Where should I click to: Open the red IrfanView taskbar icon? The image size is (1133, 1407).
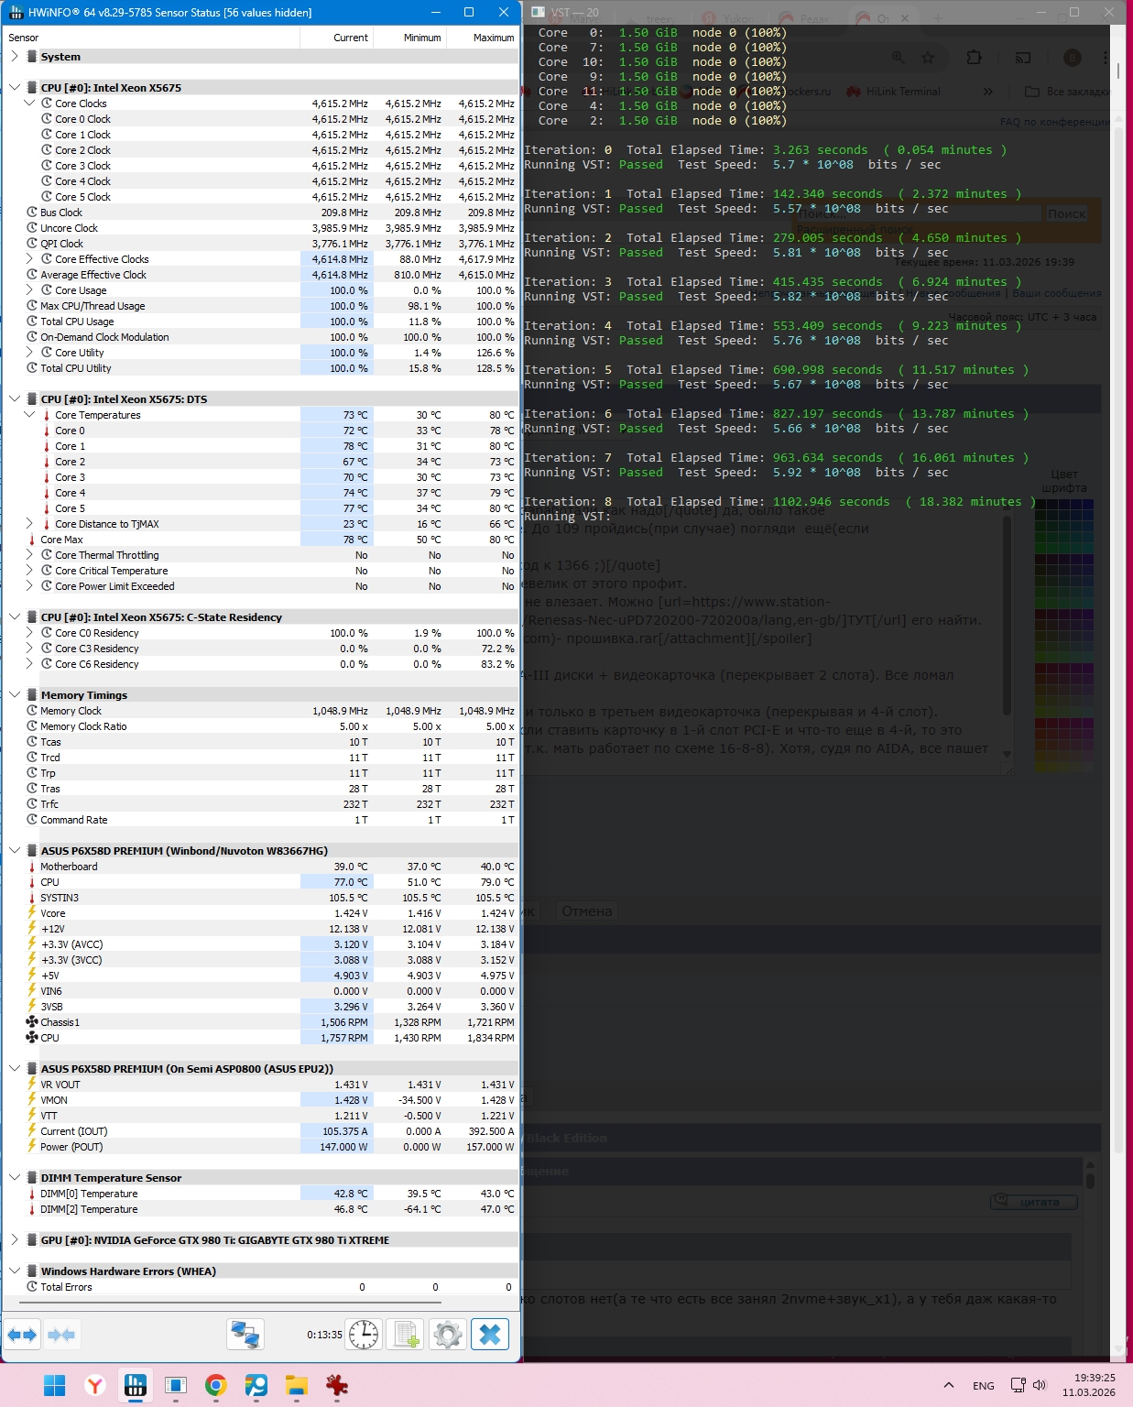(x=337, y=1385)
